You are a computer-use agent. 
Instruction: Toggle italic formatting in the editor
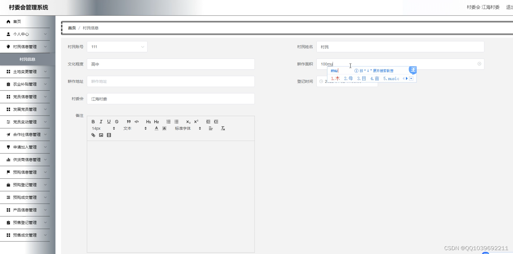click(101, 122)
